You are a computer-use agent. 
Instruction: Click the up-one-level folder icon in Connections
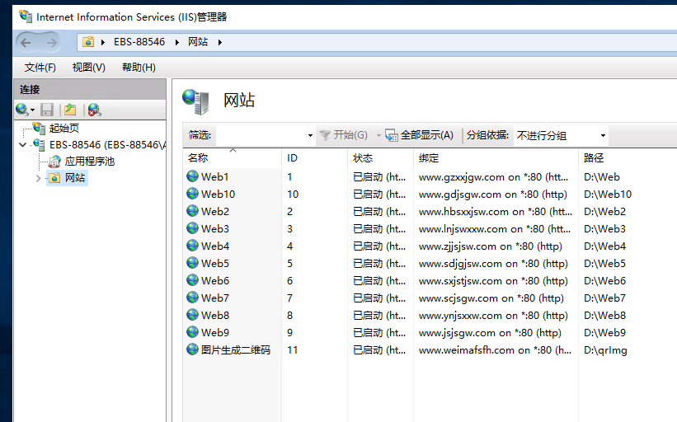click(71, 110)
